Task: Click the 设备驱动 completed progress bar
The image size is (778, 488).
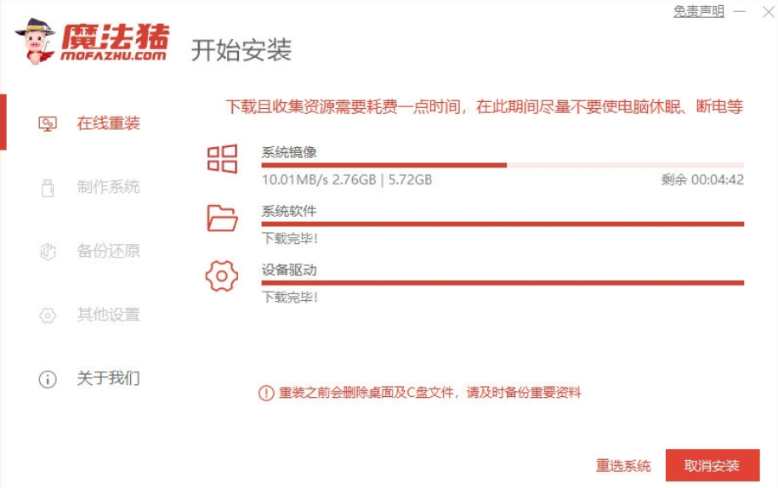Action: click(502, 282)
